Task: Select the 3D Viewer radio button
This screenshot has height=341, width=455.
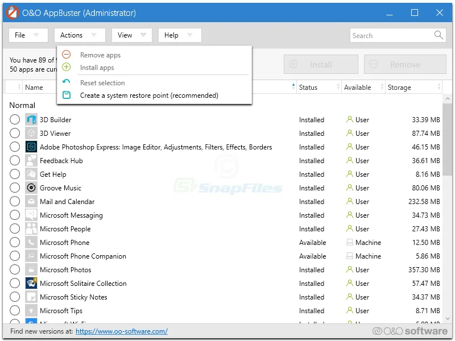Action: point(15,133)
